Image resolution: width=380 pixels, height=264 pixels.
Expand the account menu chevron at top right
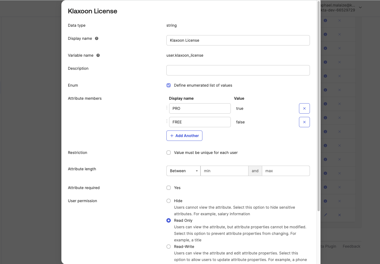pyautogui.click(x=360, y=8)
